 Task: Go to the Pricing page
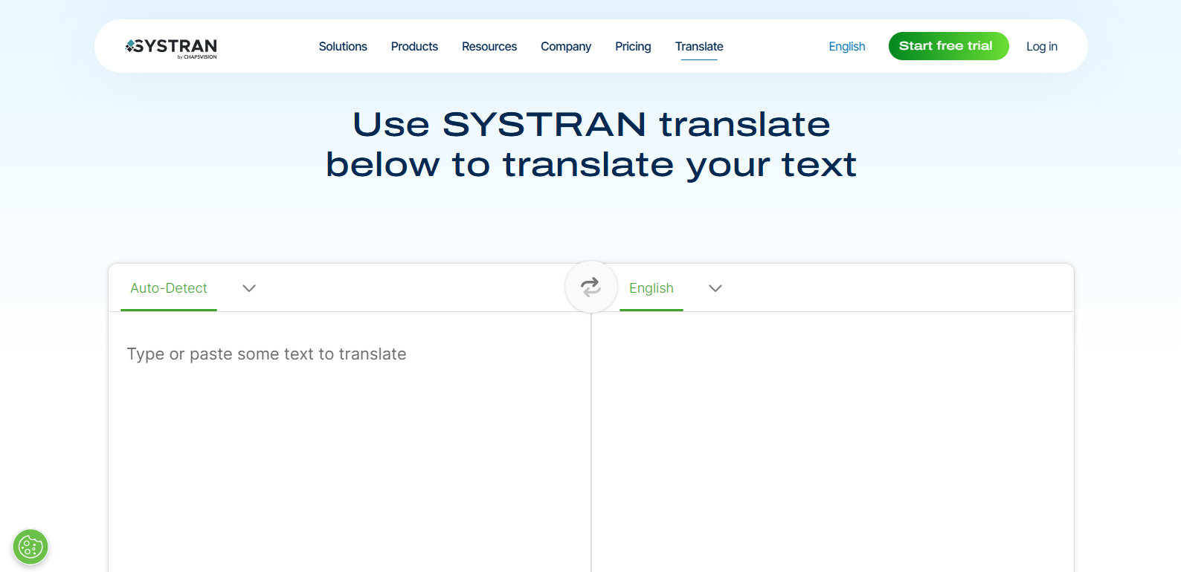point(633,46)
